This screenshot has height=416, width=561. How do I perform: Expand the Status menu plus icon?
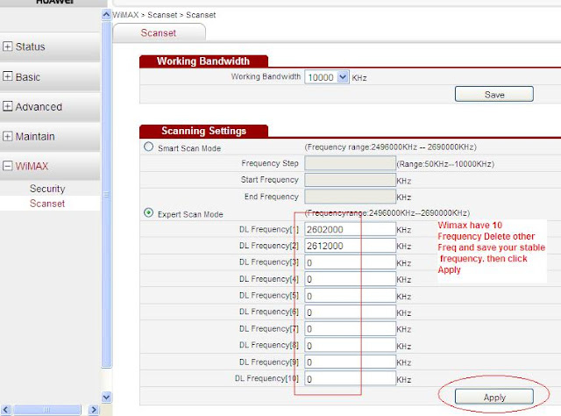7,47
